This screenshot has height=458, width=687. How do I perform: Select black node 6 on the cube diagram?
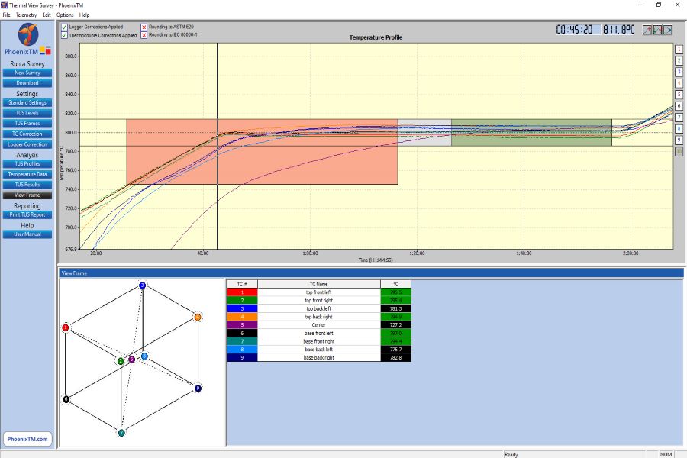(66, 398)
